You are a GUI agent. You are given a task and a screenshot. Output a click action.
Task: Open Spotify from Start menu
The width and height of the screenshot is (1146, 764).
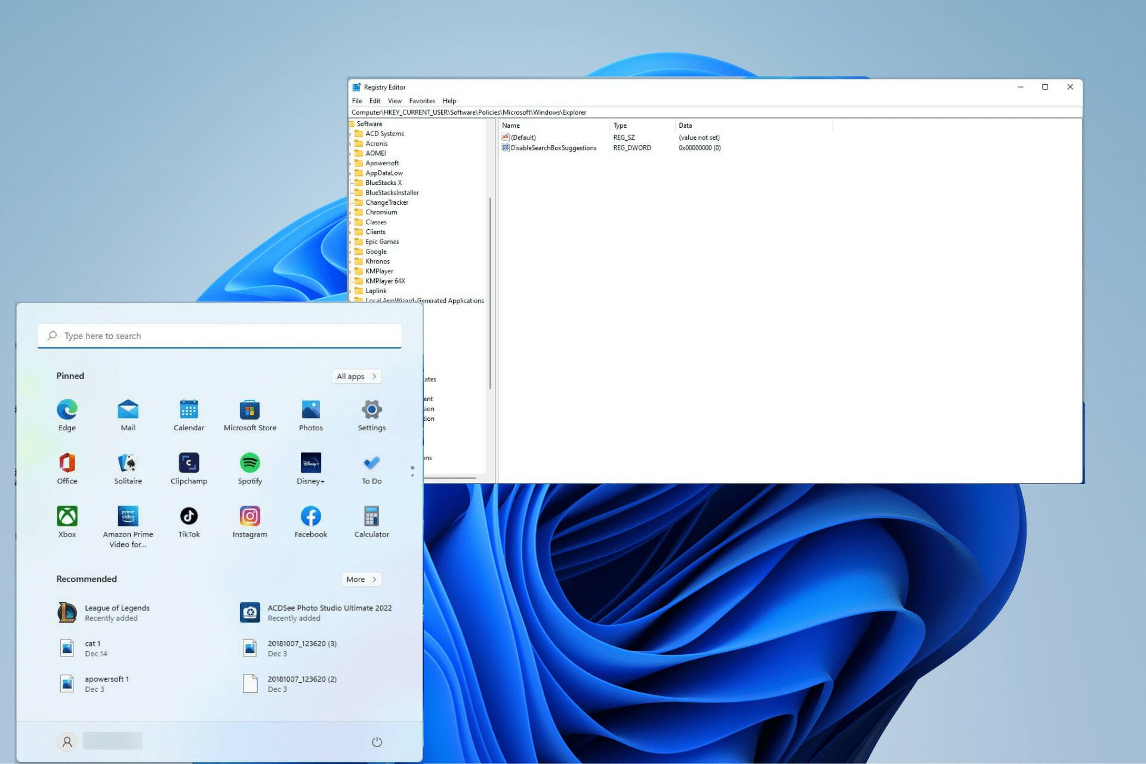coord(249,469)
